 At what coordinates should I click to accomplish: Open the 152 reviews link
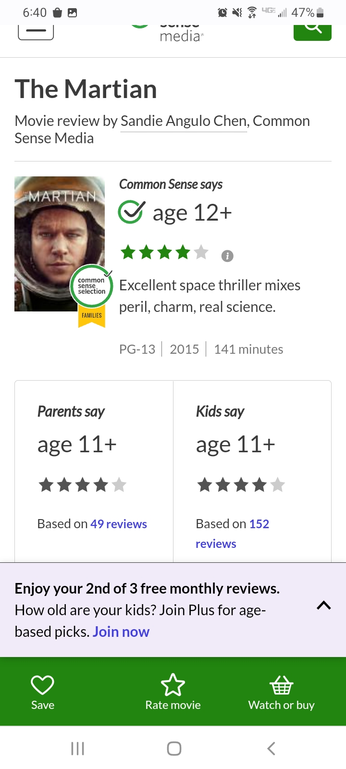[232, 534]
